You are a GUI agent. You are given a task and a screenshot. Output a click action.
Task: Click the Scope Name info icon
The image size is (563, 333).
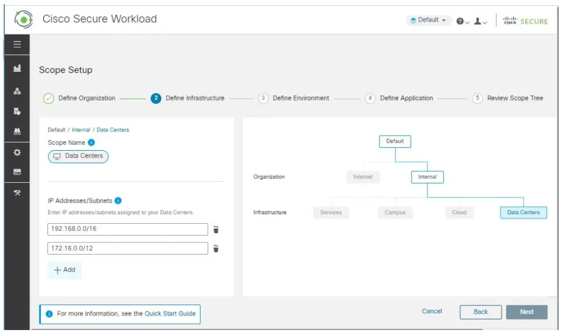point(91,143)
